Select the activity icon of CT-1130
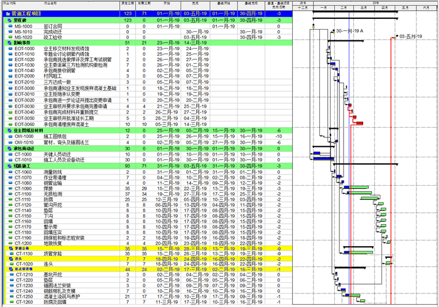439x307 pixels. click(10, 253)
